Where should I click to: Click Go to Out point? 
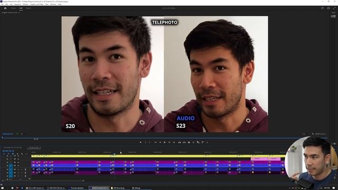[x=174, y=142]
